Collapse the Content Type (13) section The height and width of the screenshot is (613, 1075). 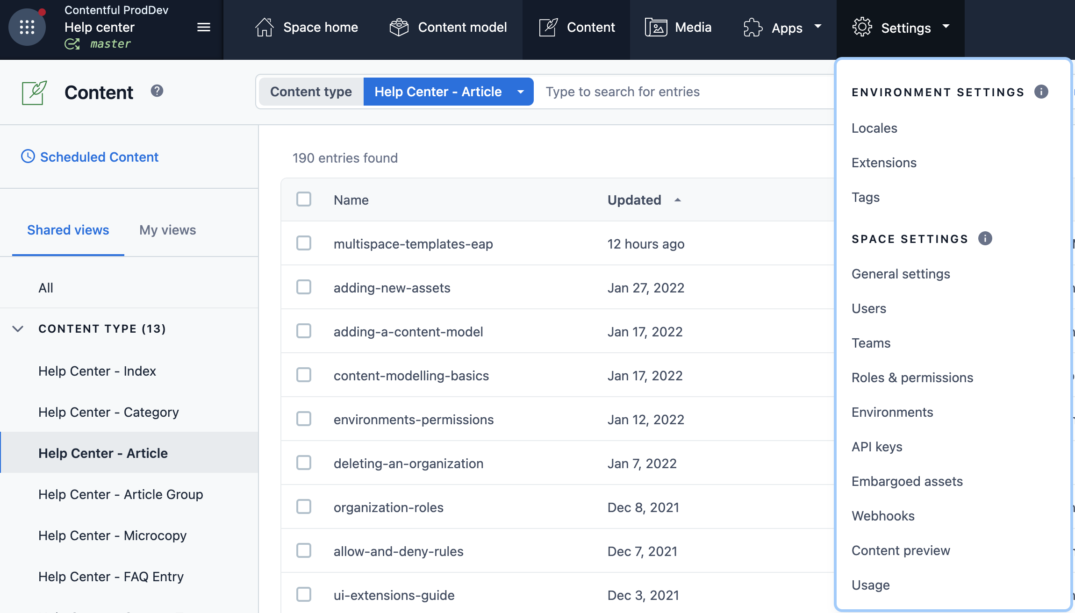[x=18, y=329]
